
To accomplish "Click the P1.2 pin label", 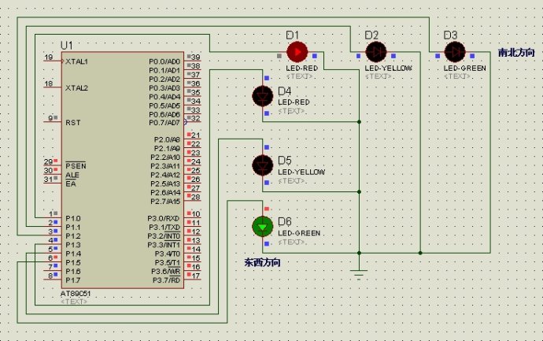I will pyautogui.click(x=73, y=236).
